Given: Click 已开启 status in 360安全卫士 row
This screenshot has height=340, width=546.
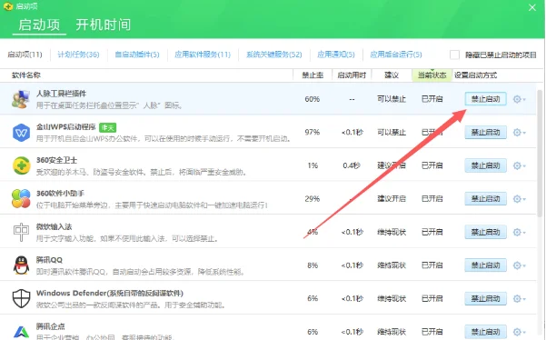Looking at the screenshot, I should [432, 165].
